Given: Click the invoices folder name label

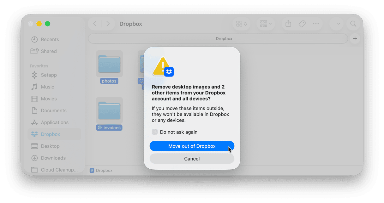Looking at the screenshot, I should pyautogui.click(x=109, y=128).
